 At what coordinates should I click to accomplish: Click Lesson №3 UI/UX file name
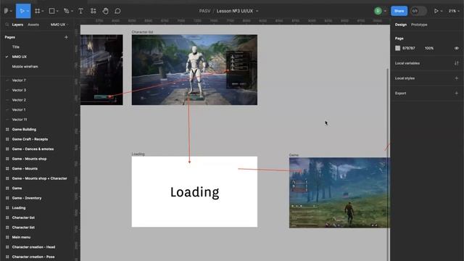coord(235,11)
